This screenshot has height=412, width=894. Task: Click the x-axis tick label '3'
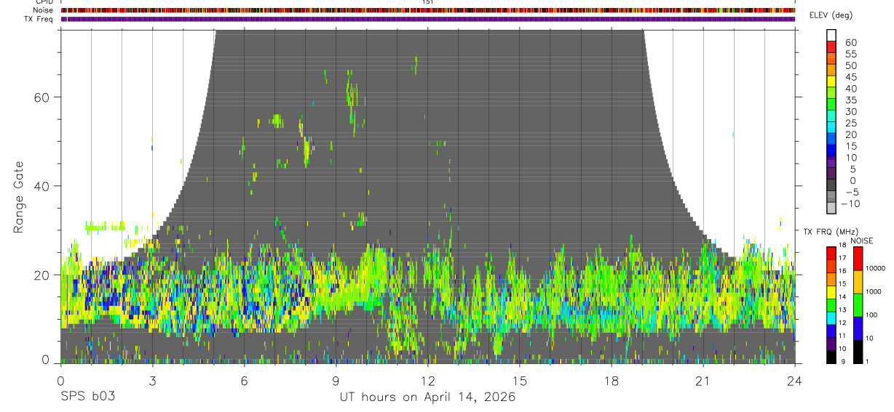tap(152, 381)
